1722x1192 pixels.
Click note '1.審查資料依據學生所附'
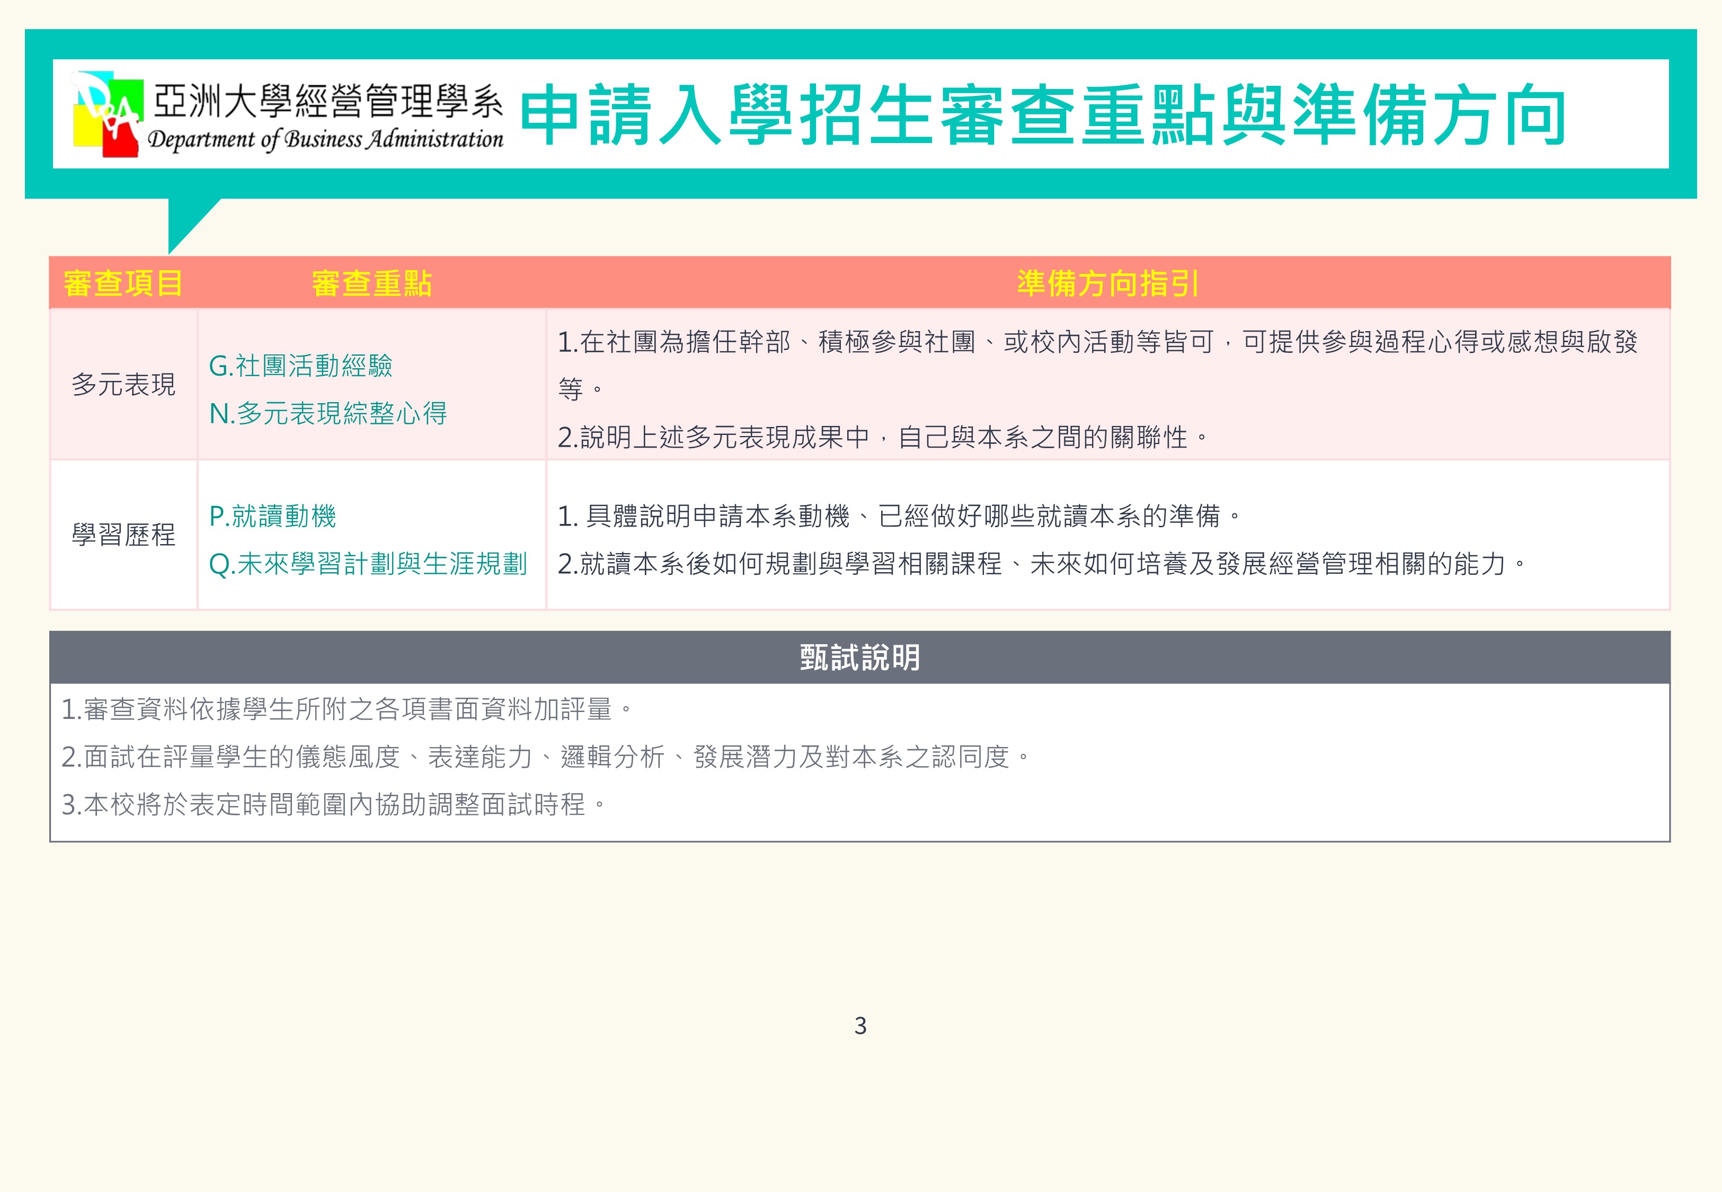pos(347,709)
